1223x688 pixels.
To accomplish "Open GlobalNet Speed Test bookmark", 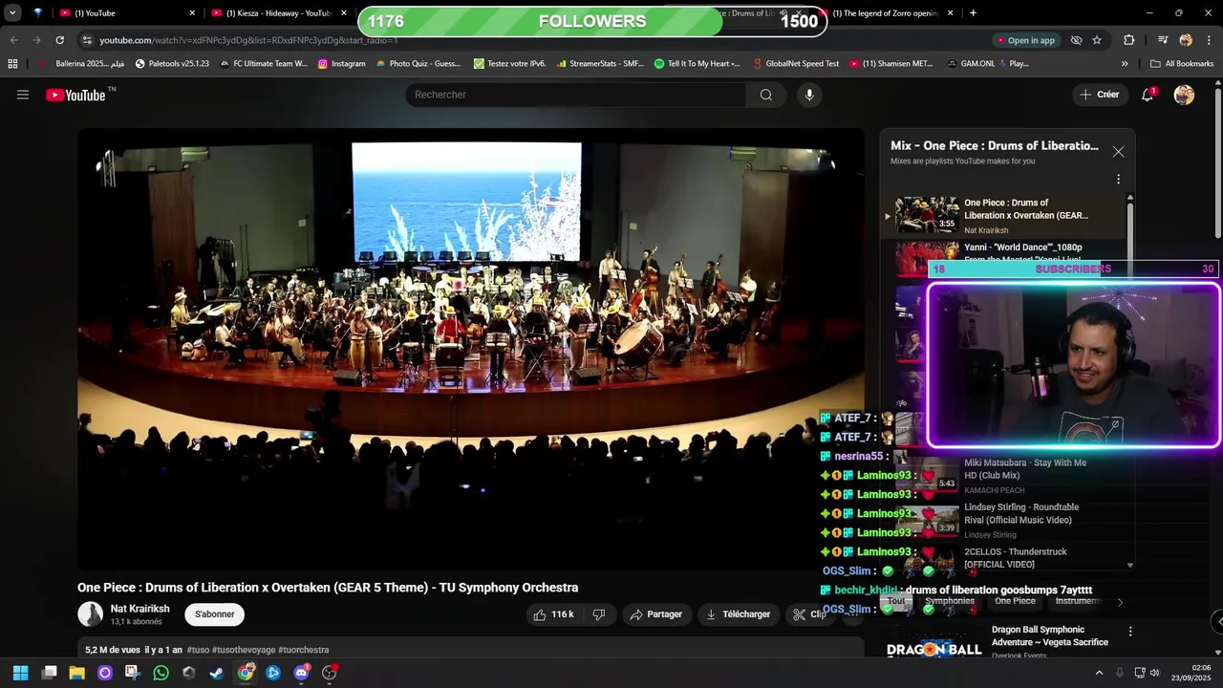I will 795,64.
